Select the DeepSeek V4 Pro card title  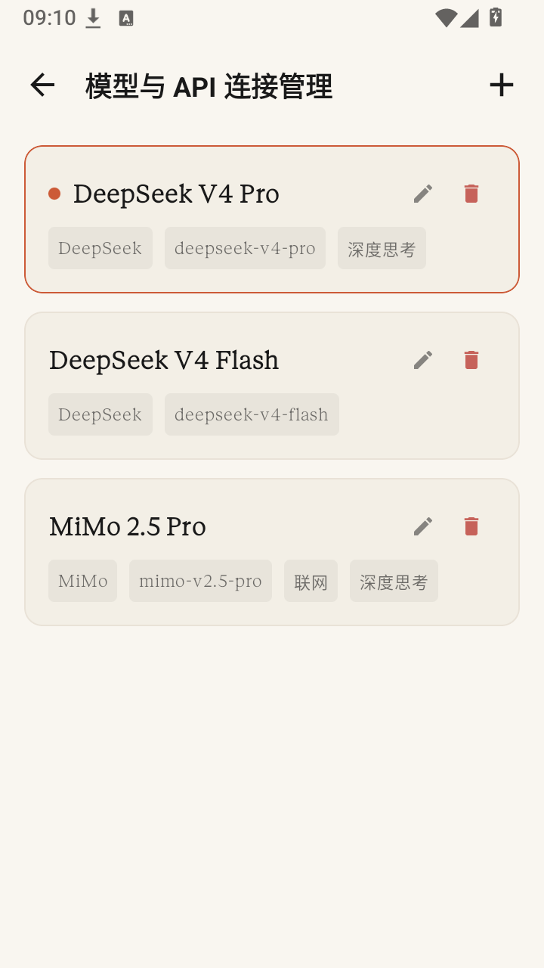coord(176,194)
